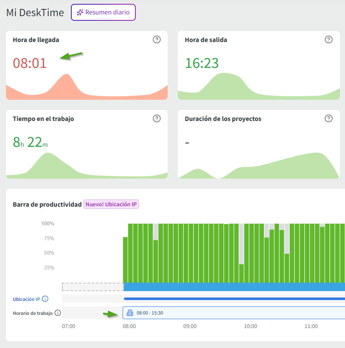Click the dashed gray box before 08:00
The image size is (345, 348).
(93, 287)
